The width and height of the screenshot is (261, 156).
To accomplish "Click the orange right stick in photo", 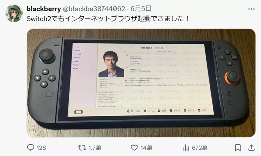I will point(232,78).
